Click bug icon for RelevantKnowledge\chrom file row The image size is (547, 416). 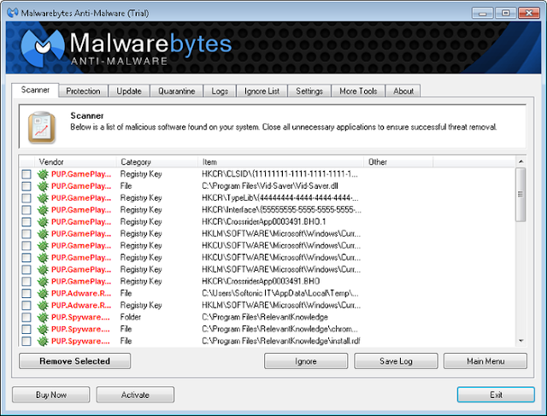pos(43,329)
